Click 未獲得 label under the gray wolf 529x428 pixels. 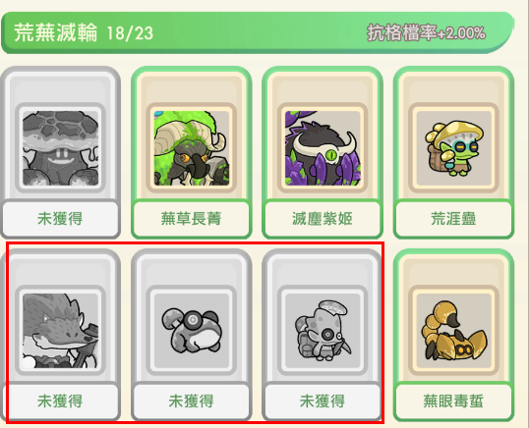click(60, 401)
